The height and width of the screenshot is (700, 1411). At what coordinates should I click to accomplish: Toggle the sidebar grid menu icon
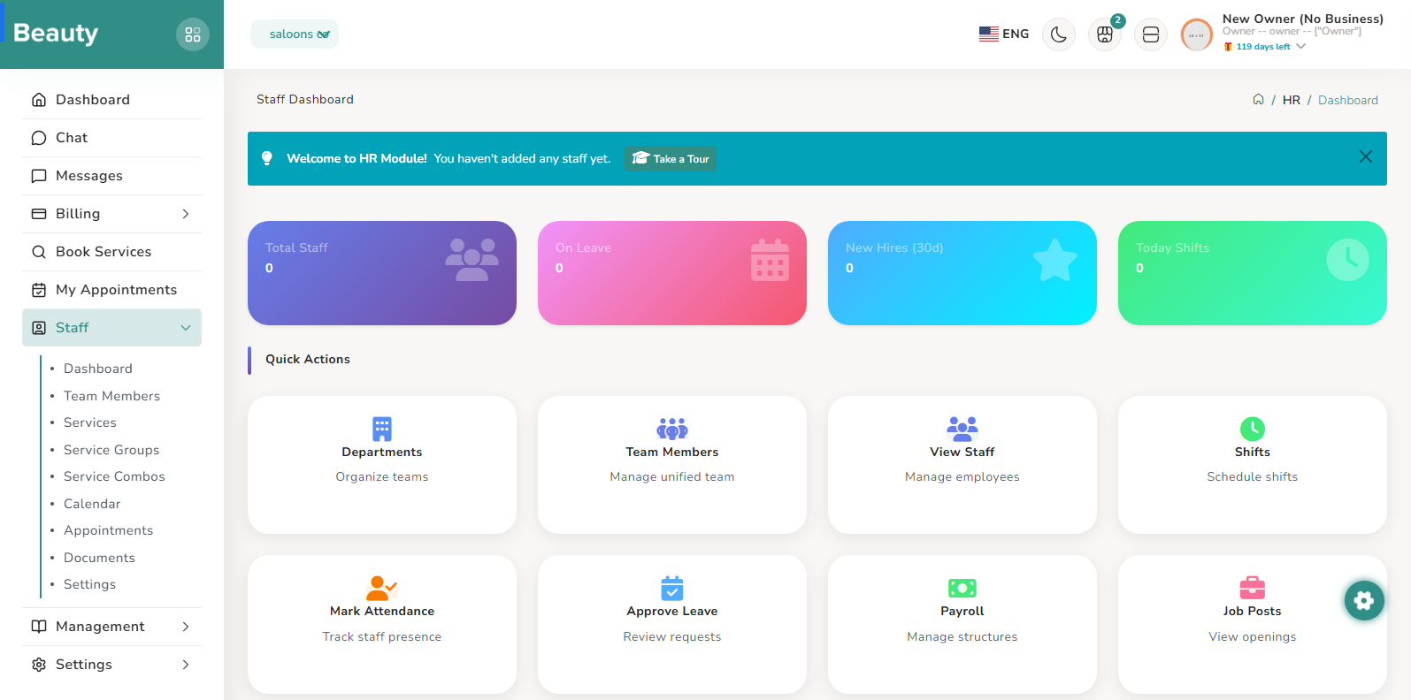pyautogui.click(x=193, y=34)
